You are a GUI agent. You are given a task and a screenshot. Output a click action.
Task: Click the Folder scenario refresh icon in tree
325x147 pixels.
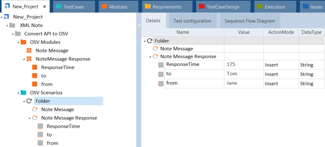pos(29,101)
